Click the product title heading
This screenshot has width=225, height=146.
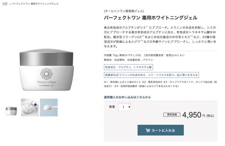150,18
